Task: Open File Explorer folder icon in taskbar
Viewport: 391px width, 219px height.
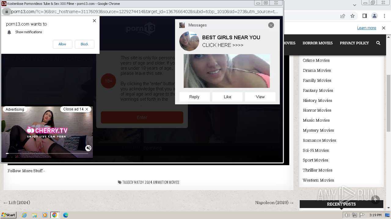Action: [x=35, y=215]
